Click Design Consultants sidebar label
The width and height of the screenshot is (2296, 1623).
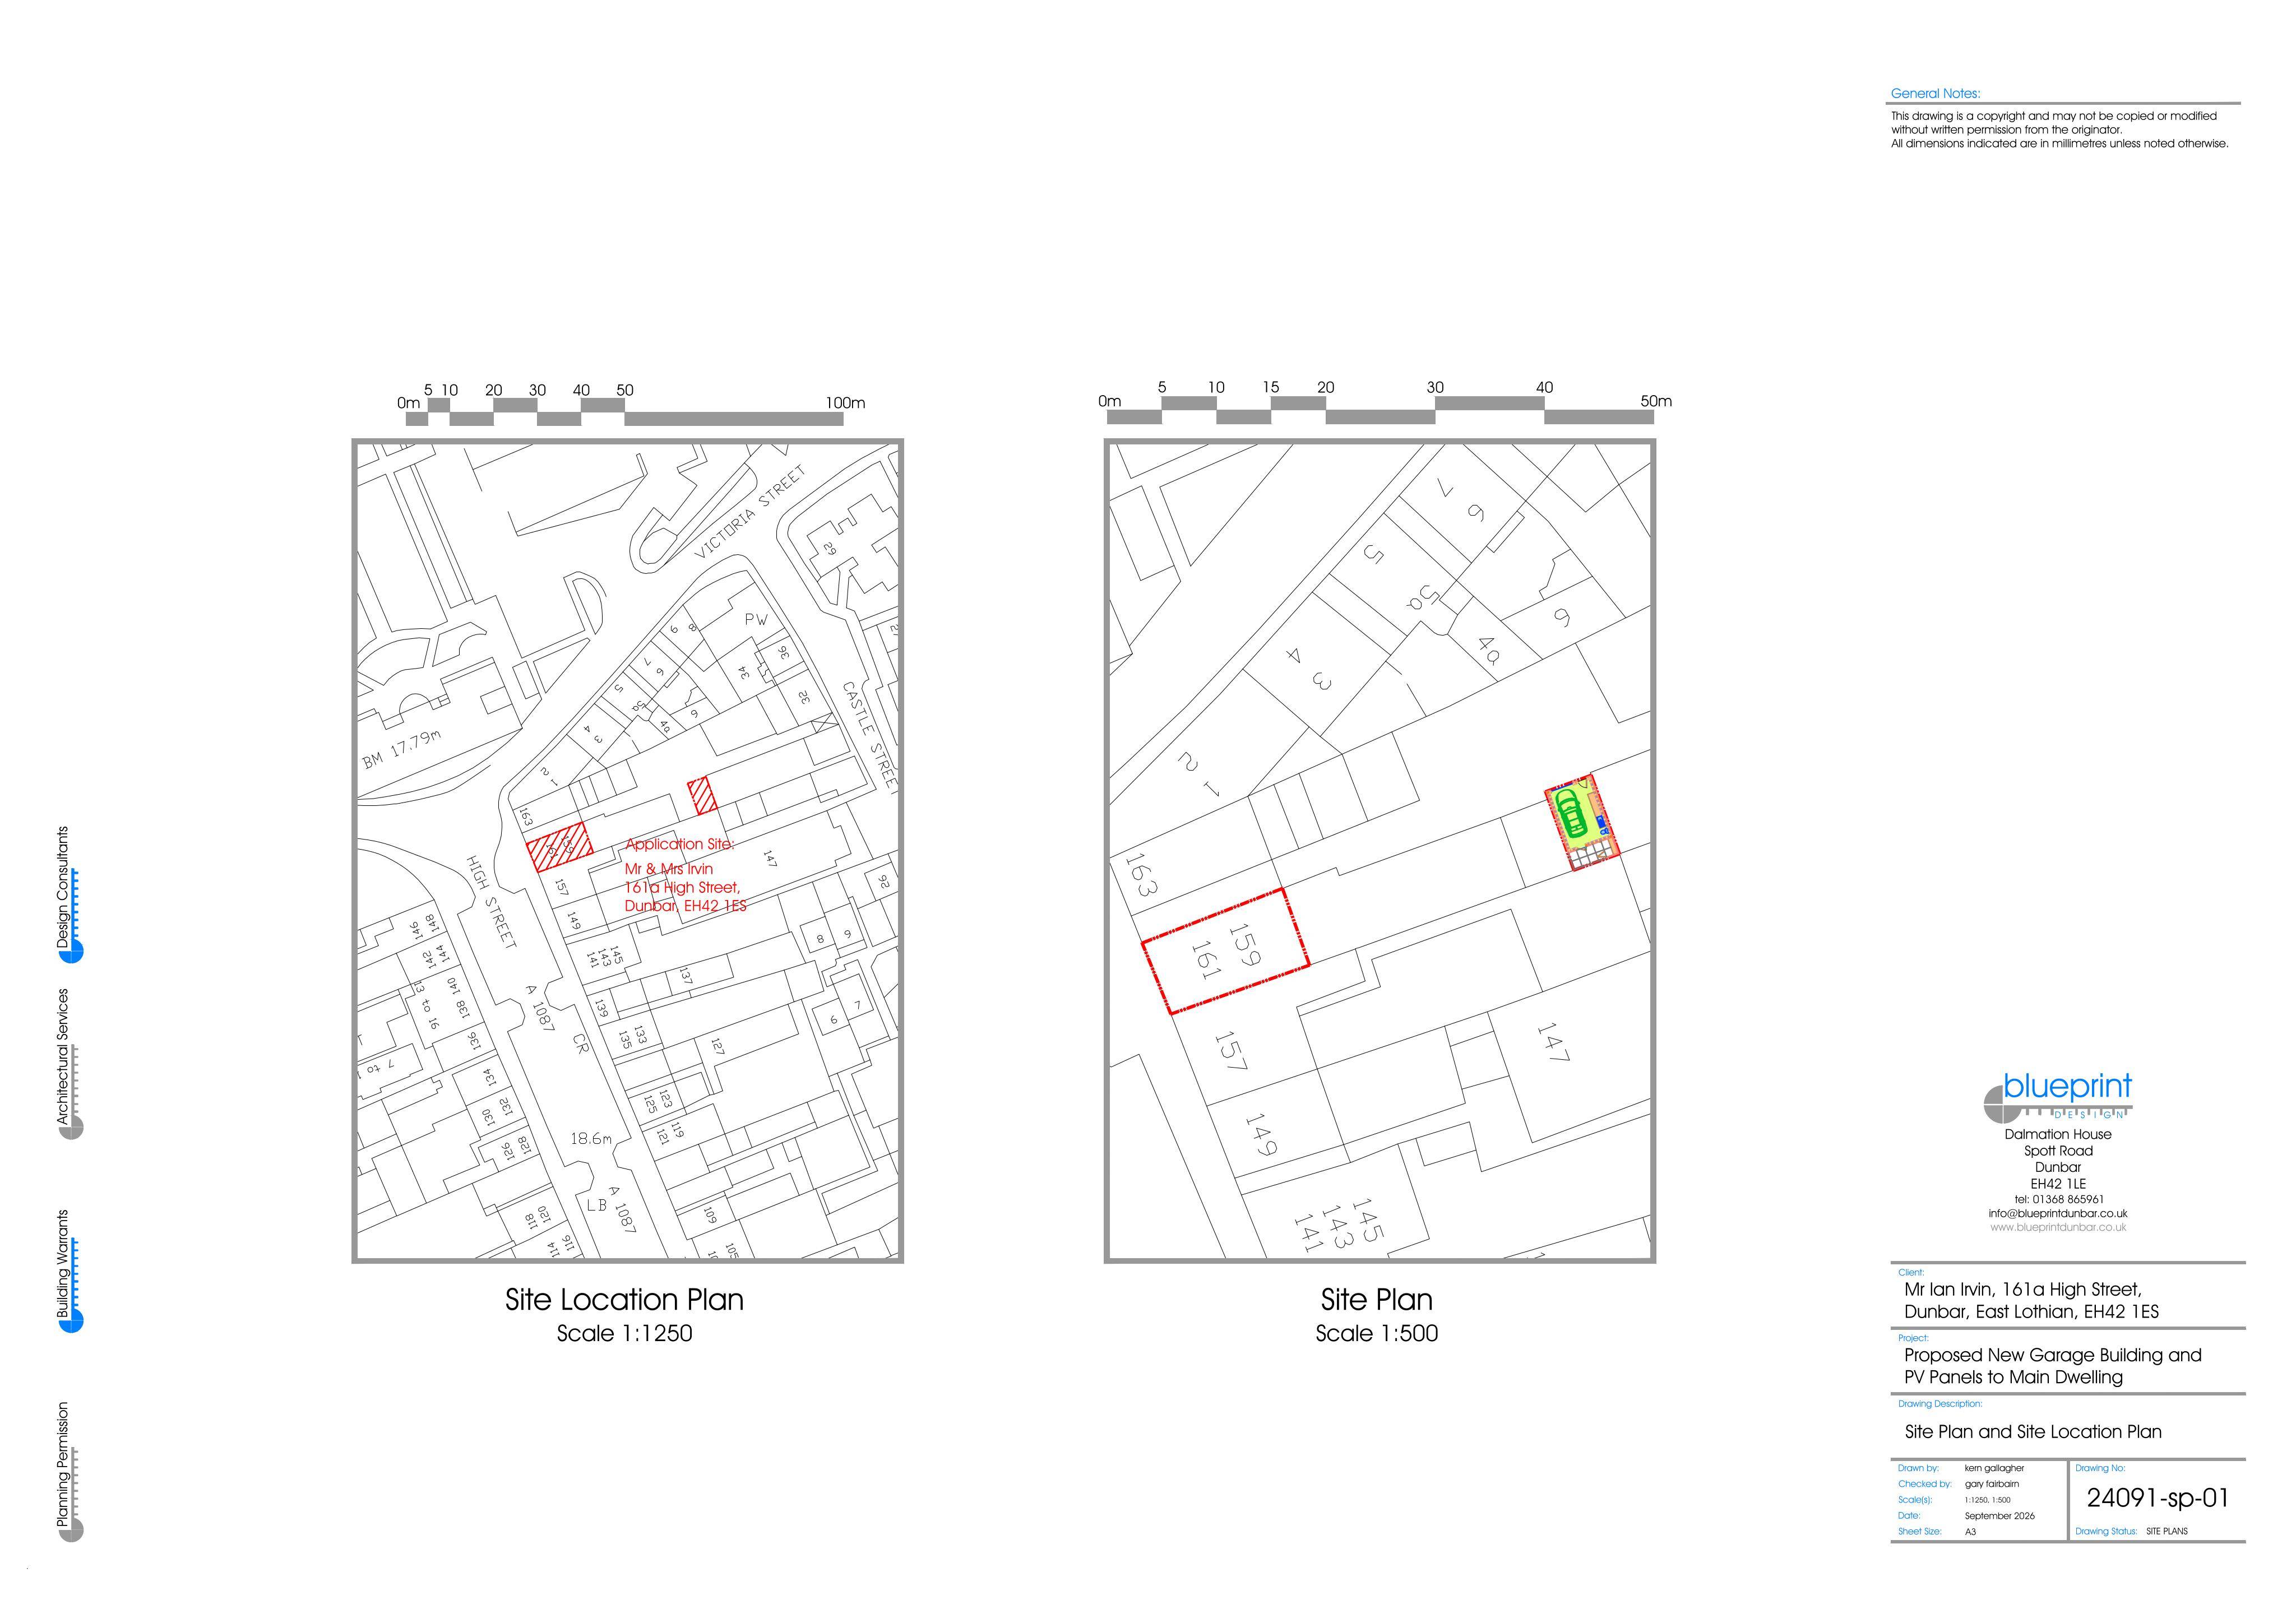(64, 887)
